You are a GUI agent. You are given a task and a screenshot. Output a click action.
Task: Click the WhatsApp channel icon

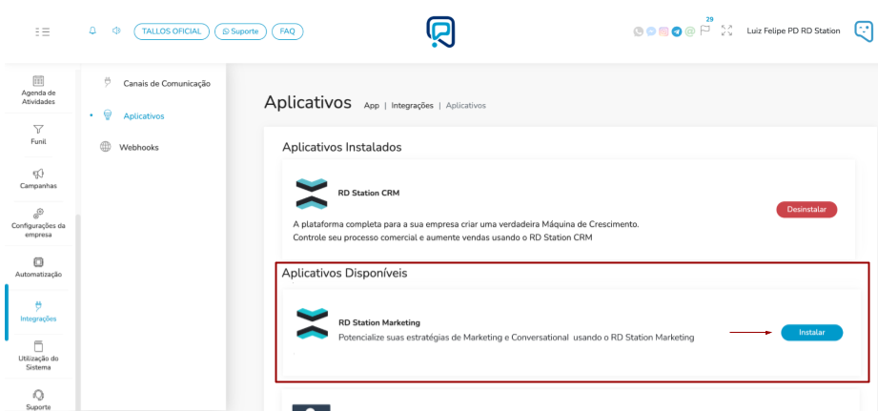(x=639, y=31)
